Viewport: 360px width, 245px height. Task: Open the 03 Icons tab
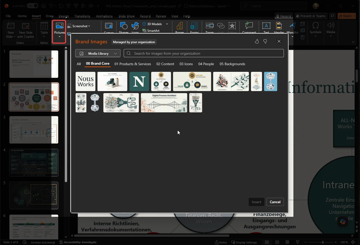pos(186,64)
